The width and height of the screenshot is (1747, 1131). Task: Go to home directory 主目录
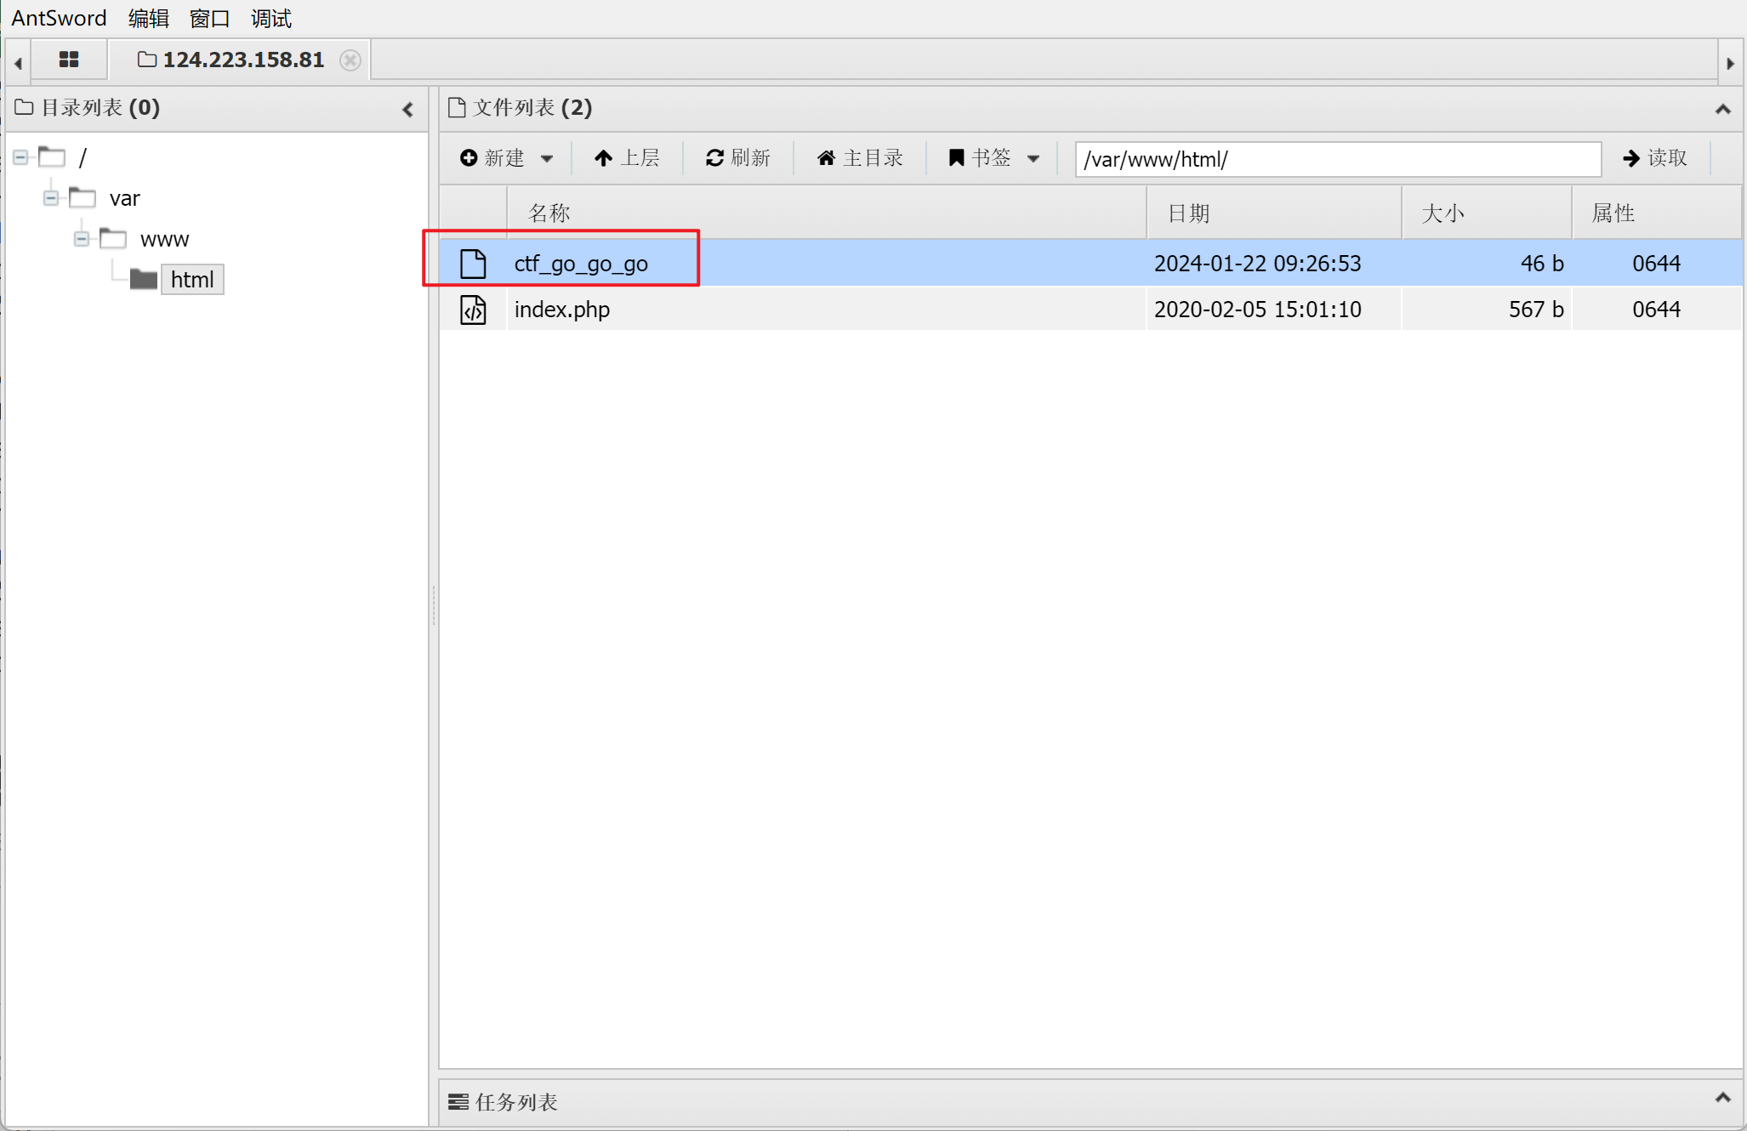pos(860,158)
